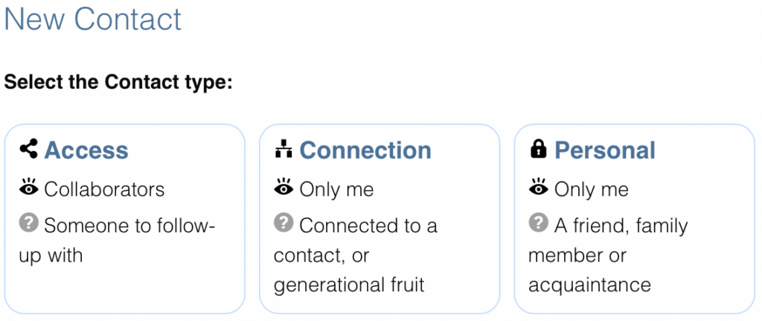762x321 pixels.
Task: Select the Access contact type heading
Action: (86, 150)
